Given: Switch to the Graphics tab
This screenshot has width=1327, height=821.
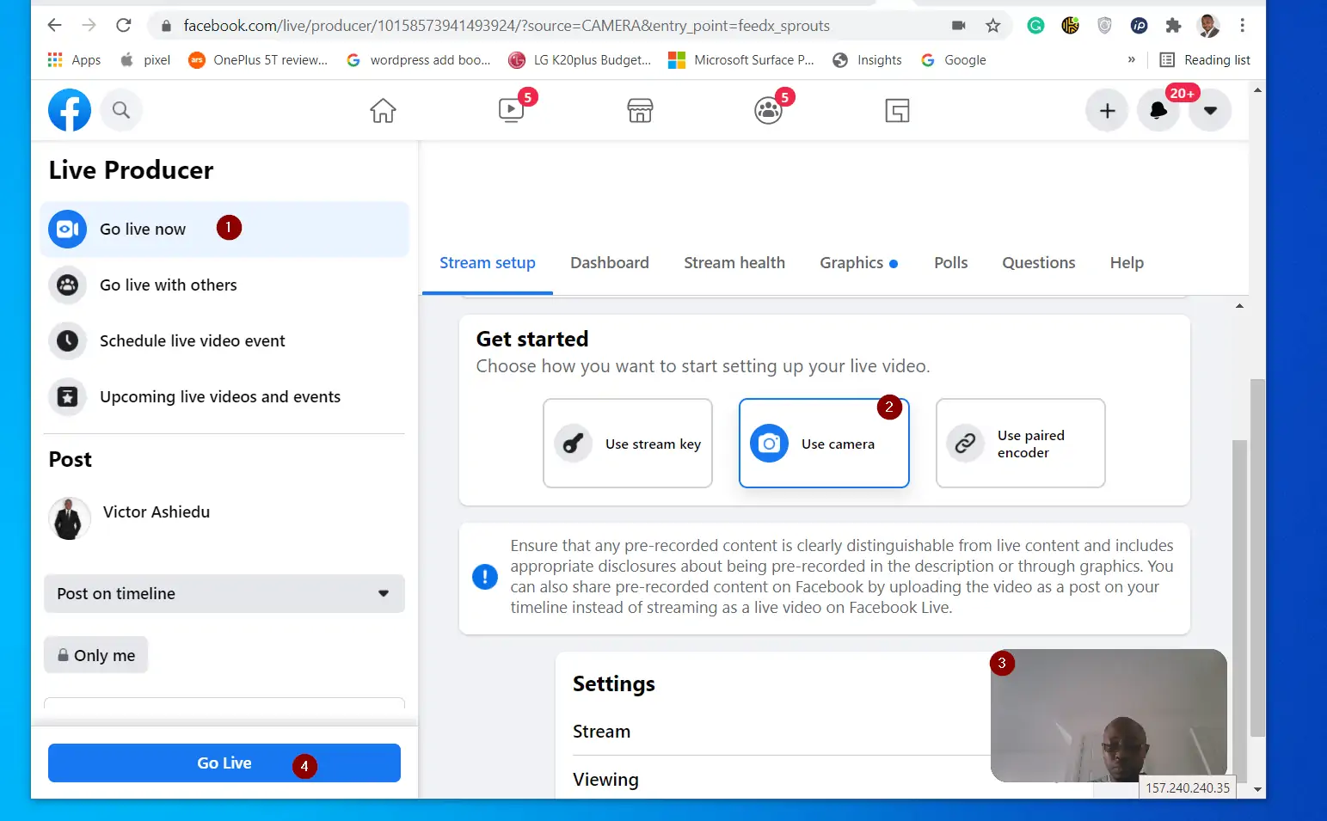Looking at the screenshot, I should (858, 263).
